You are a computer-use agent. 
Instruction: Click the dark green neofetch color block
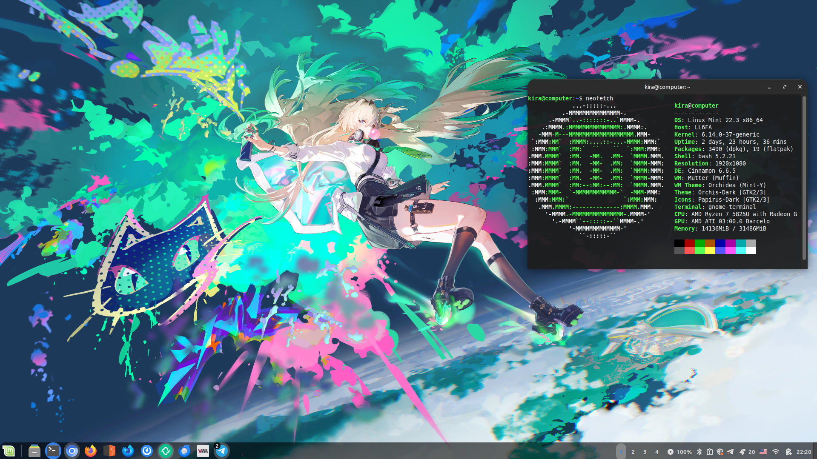click(x=700, y=243)
